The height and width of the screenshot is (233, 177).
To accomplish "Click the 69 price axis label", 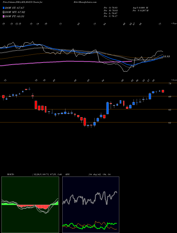I will click(170, 97).
